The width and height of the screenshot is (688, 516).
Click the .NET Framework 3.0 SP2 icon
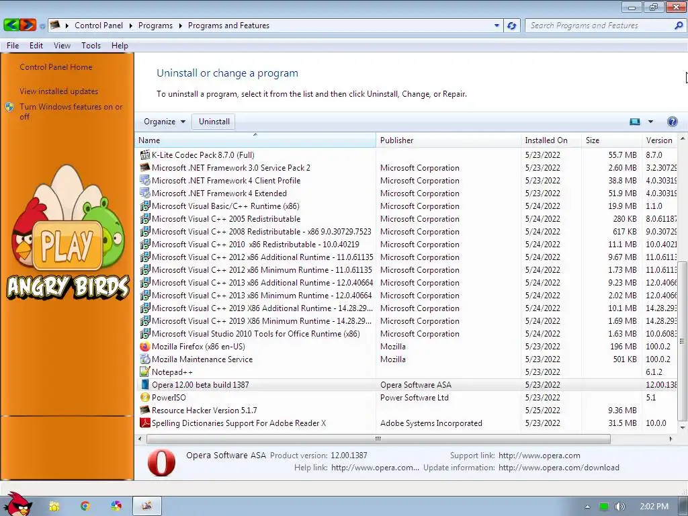pos(145,167)
